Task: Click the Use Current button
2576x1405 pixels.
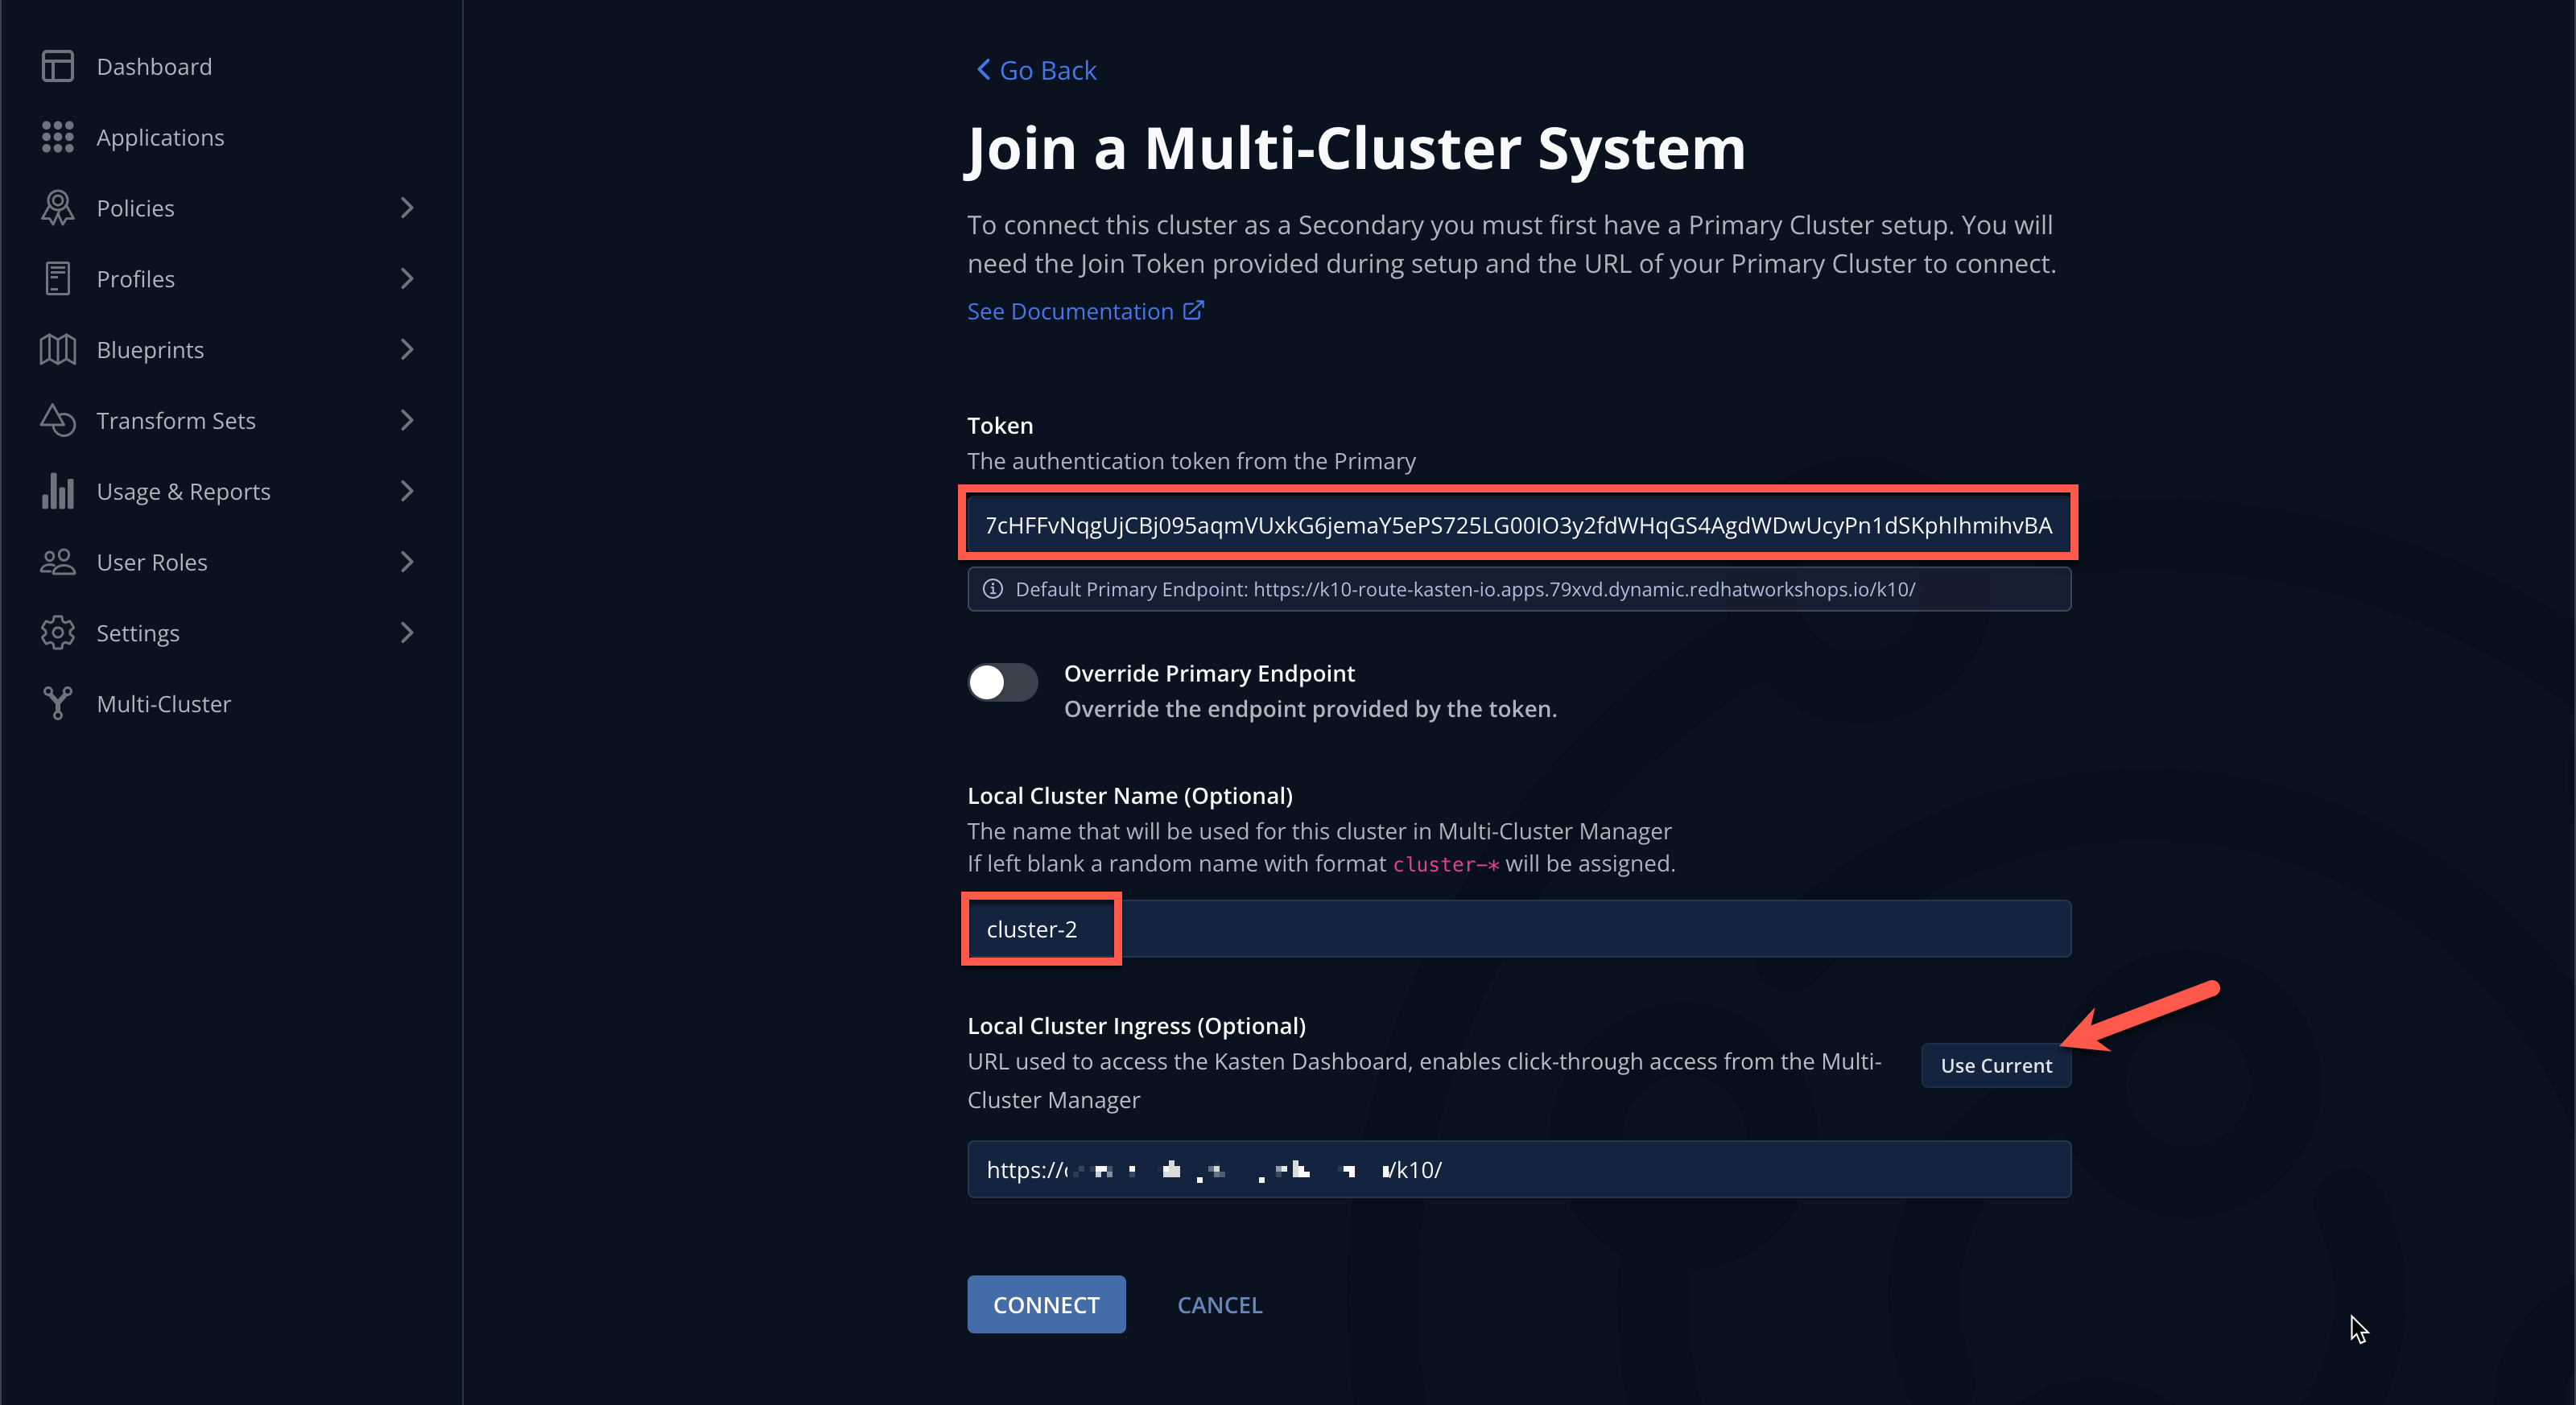Action: click(1995, 1065)
